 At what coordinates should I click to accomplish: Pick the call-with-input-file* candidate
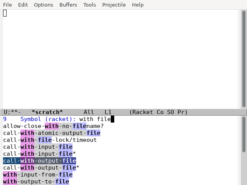[39, 154]
